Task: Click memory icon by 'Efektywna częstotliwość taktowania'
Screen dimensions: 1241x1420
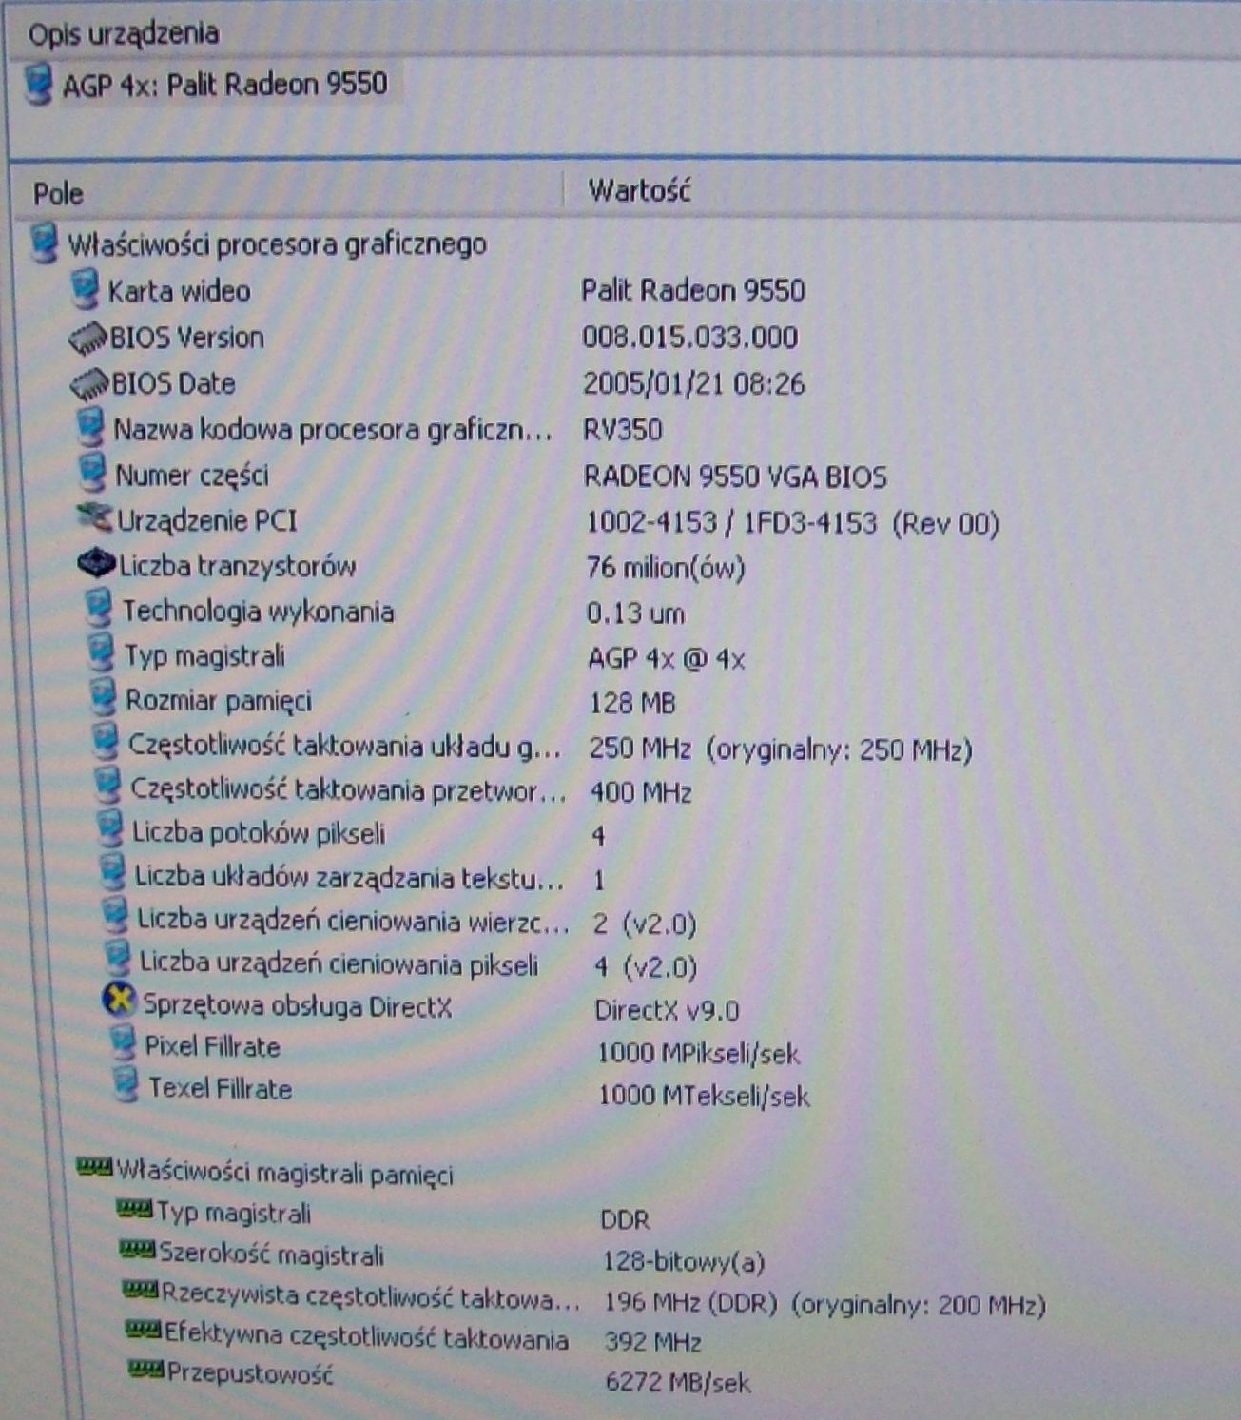Action: pyautogui.click(x=144, y=1332)
